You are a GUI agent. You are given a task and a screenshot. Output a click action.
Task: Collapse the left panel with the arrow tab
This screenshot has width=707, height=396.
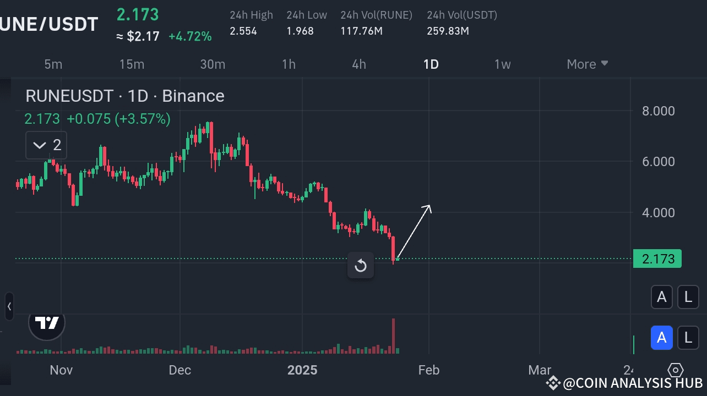coord(8,307)
